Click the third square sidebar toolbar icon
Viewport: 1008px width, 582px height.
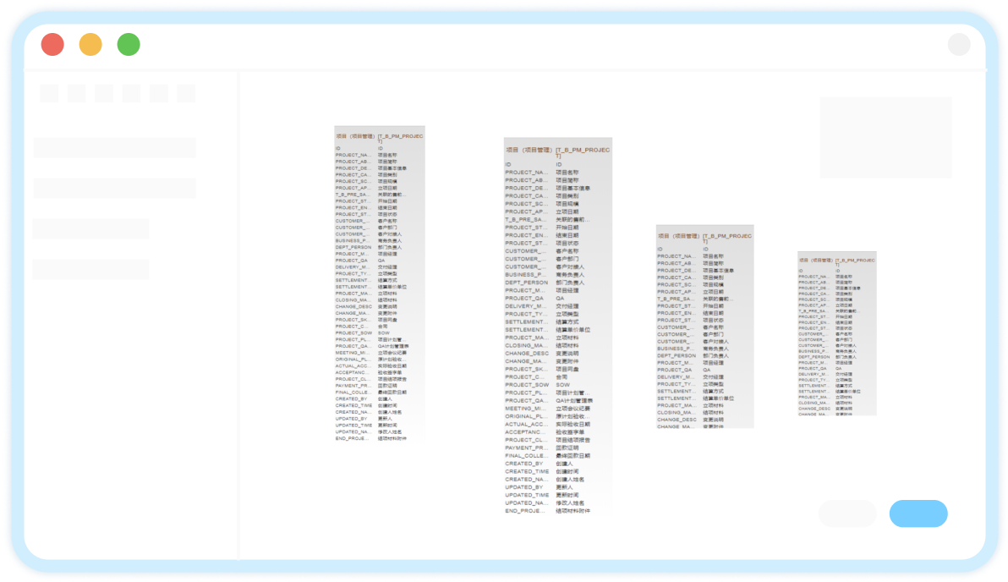(104, 93)
